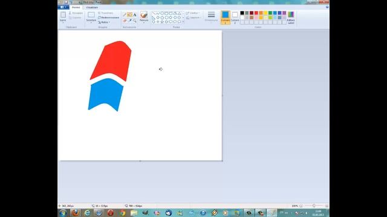Open the Contur outline dropdown
The image size is (387, 217).
pyautogui.click(x=193, y=13)
